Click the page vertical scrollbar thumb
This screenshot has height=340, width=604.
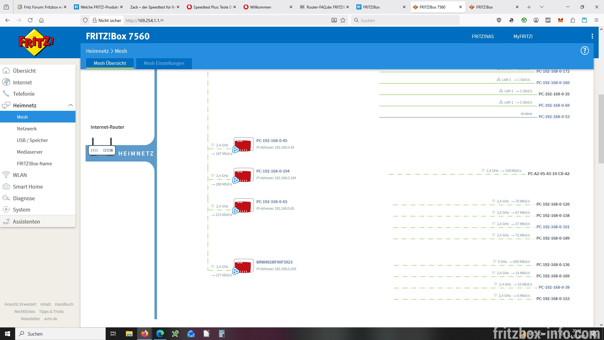(x=601, y=129)
